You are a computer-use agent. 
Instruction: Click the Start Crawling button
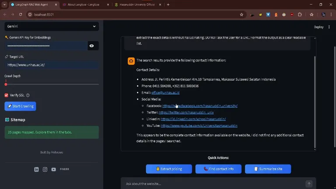(20, 106)
